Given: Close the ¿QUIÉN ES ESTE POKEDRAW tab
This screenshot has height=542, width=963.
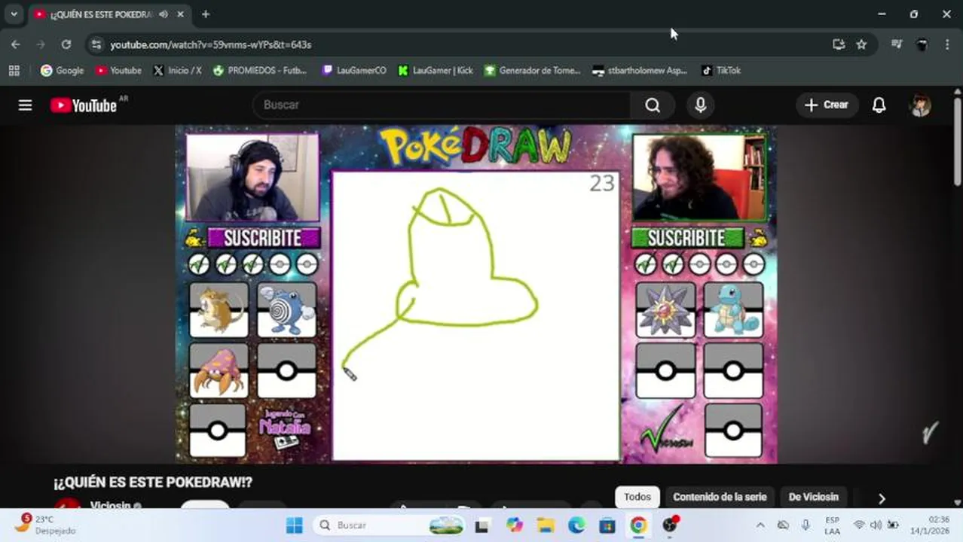Looking at the screenshot, I should [180, 14].
